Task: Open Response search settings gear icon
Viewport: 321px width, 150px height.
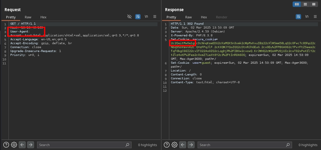Action: click(x=174, y=145)
